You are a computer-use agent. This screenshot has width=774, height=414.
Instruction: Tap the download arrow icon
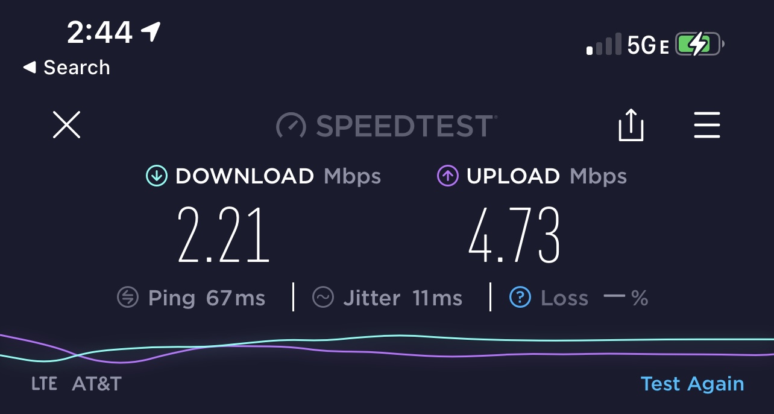click(156, 176)
